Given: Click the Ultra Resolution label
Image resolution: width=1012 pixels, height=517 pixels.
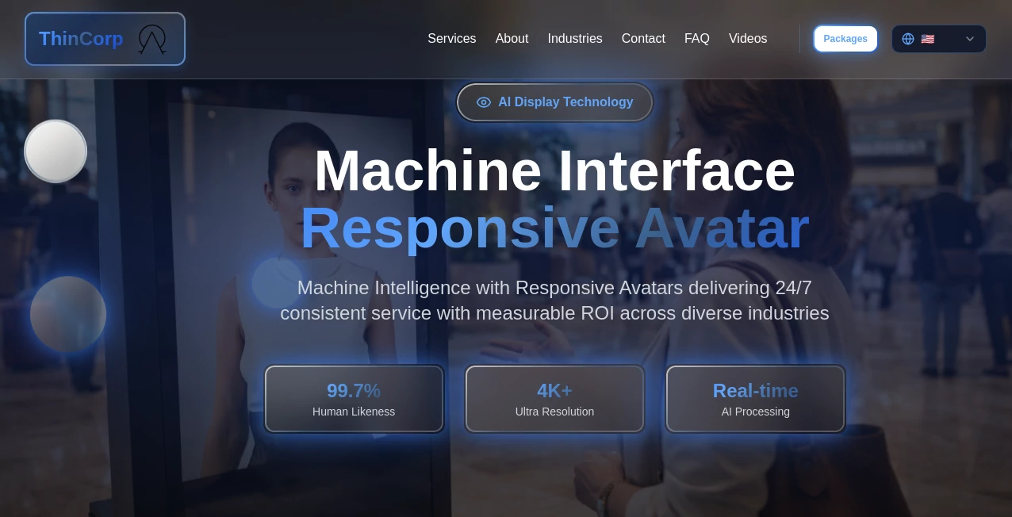Looking at the screenshot, I should coord(554,412).
